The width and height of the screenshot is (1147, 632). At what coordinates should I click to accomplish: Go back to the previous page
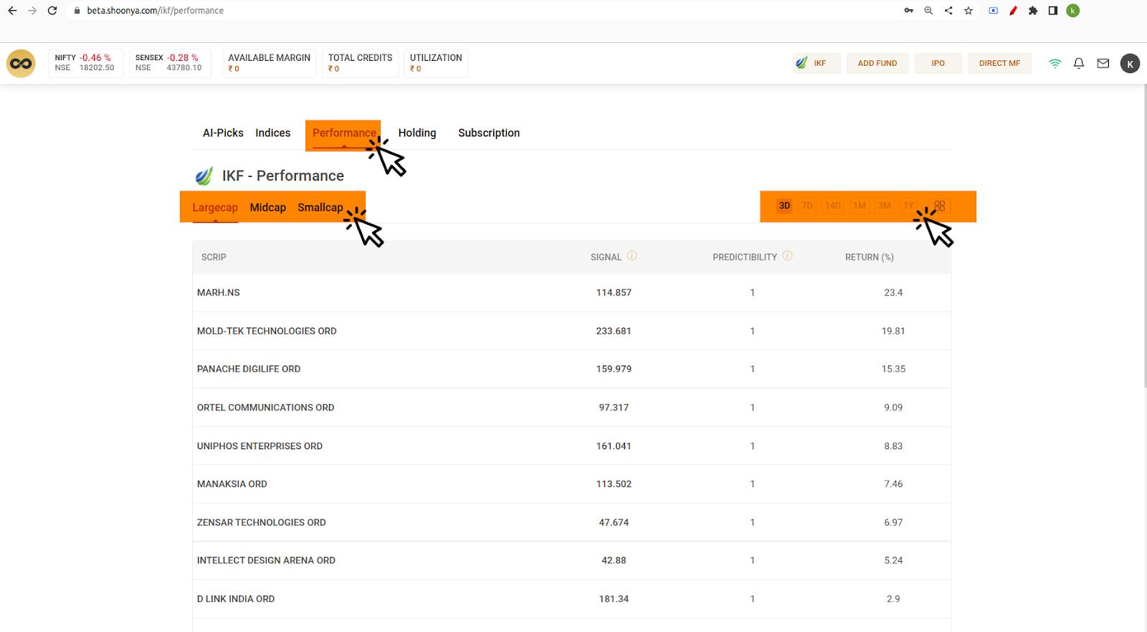(x=12, y=11)
